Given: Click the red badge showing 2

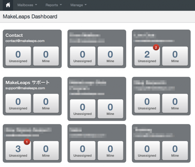Looking at the screenshot, I should point(156,47).
